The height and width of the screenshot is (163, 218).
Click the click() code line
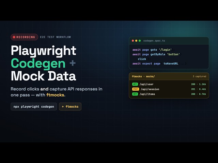[144, 59]
